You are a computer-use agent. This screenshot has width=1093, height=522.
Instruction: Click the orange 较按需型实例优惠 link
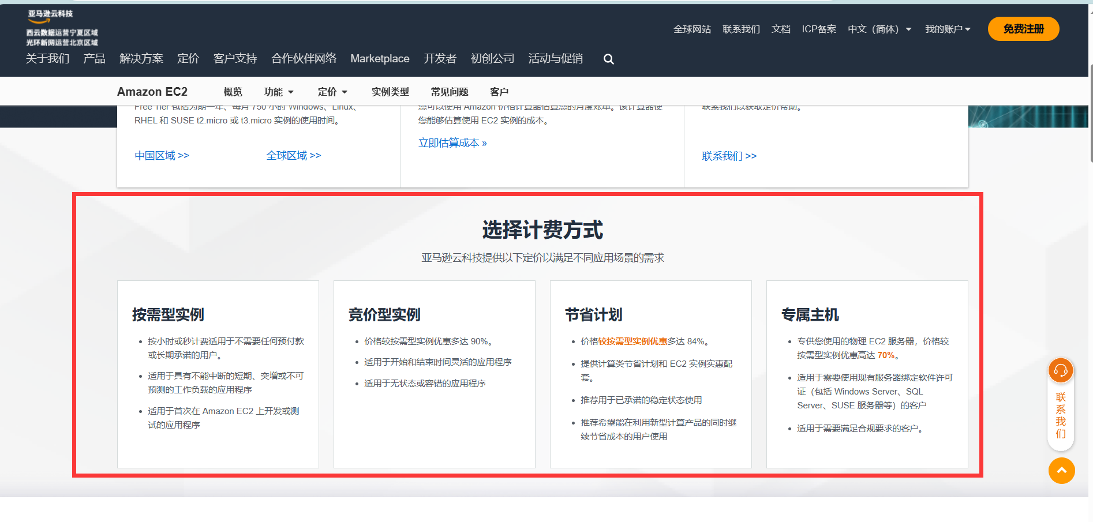click(632, 341)
